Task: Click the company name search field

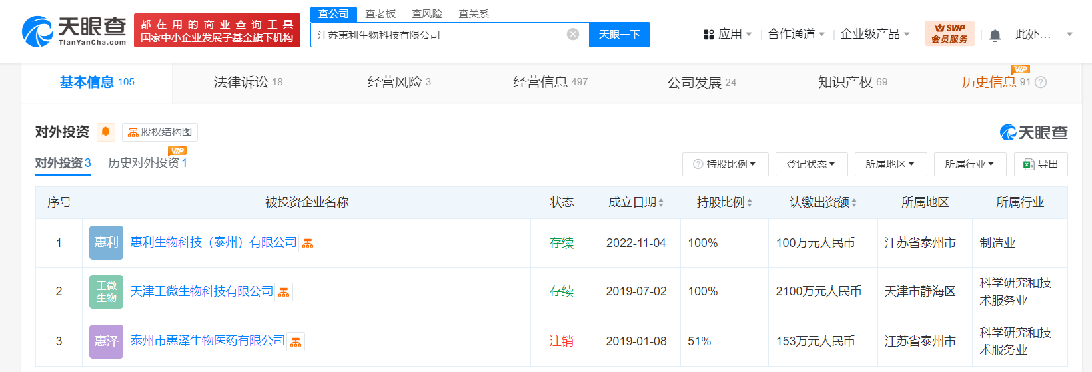Action: (x=440, y=35)
